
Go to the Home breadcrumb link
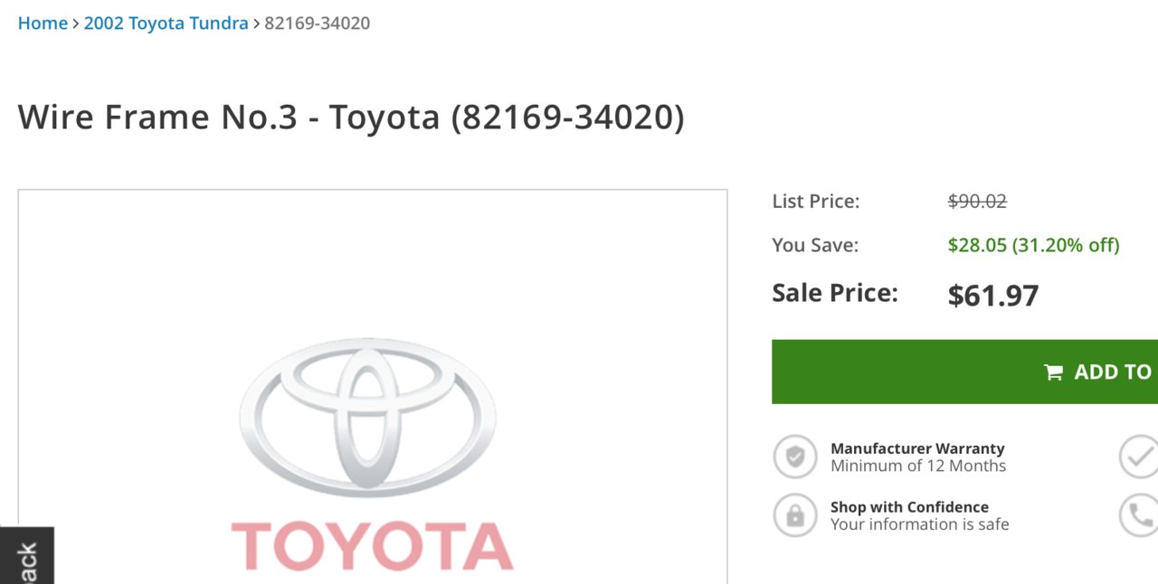(43, 24)
